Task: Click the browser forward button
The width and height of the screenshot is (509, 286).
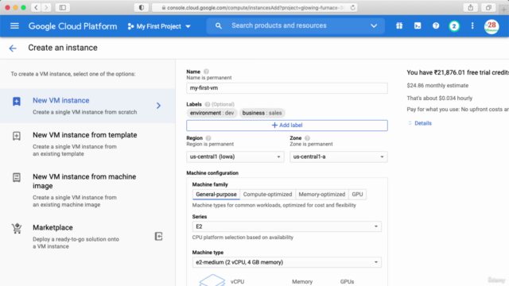Action: 46,7
